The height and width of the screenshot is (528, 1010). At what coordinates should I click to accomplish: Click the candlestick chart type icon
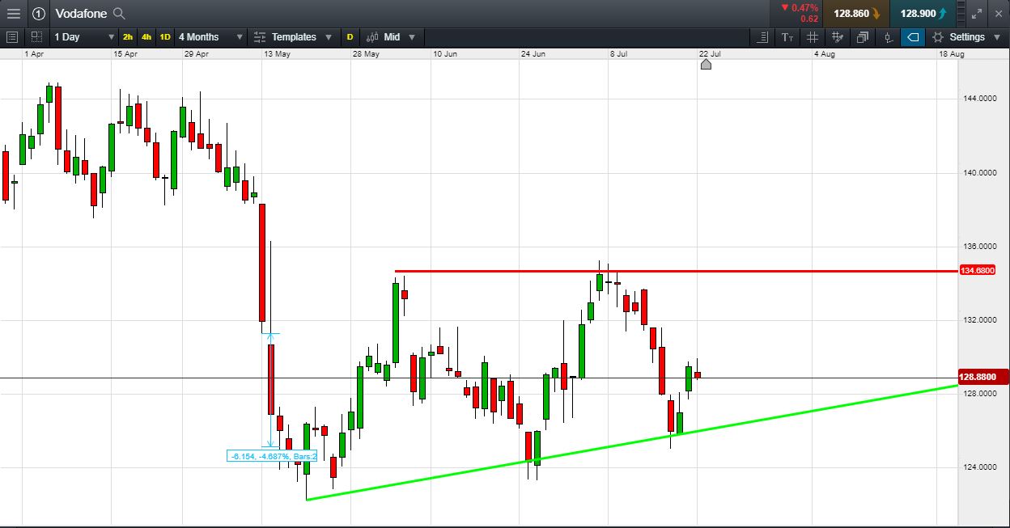click(x=372, y=37)
